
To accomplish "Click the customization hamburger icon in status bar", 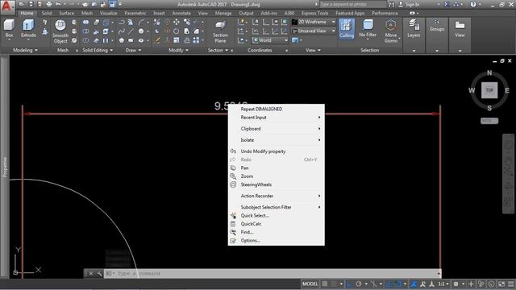I will pos(510,284).
